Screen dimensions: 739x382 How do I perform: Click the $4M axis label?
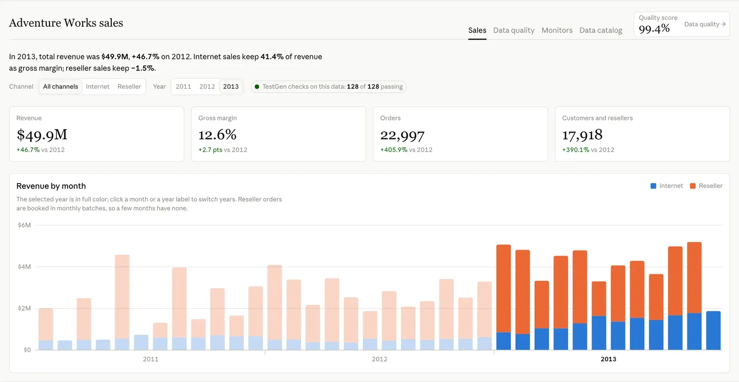24,267
